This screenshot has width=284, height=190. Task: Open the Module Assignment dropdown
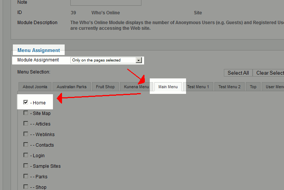[106, 60]
